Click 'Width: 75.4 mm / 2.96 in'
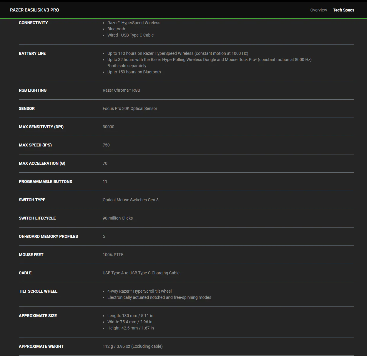 coord(130,322)
